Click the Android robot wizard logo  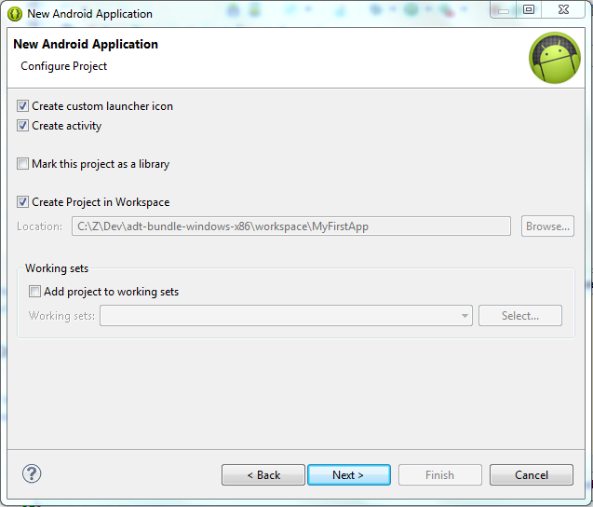(555, 58)
